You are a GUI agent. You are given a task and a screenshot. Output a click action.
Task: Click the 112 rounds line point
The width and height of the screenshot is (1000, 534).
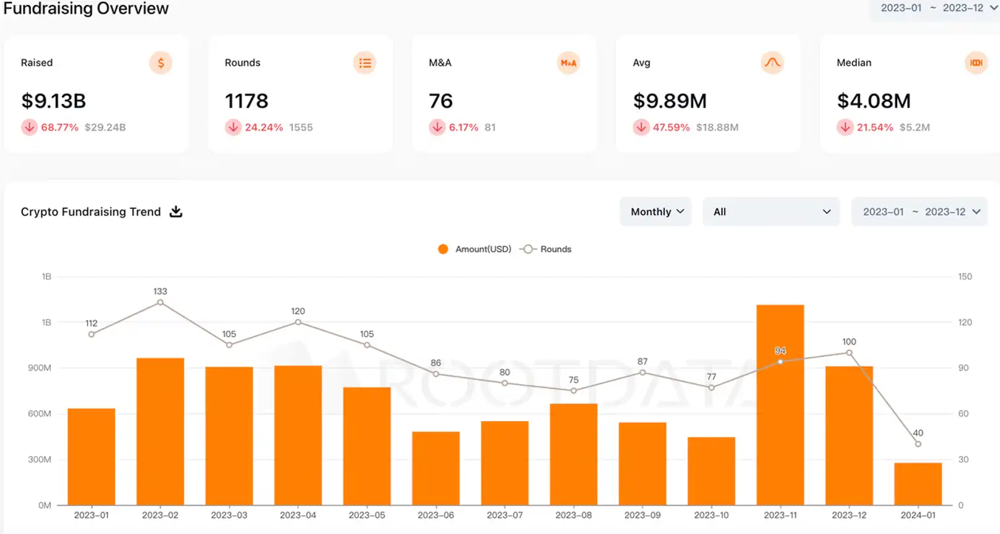[92, 335]
